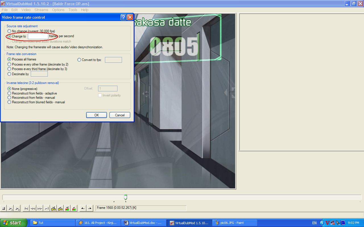Click the step backward icon
Image resolution: width=364 pixels, height=227 pixels.
click(x=33, y=209)
